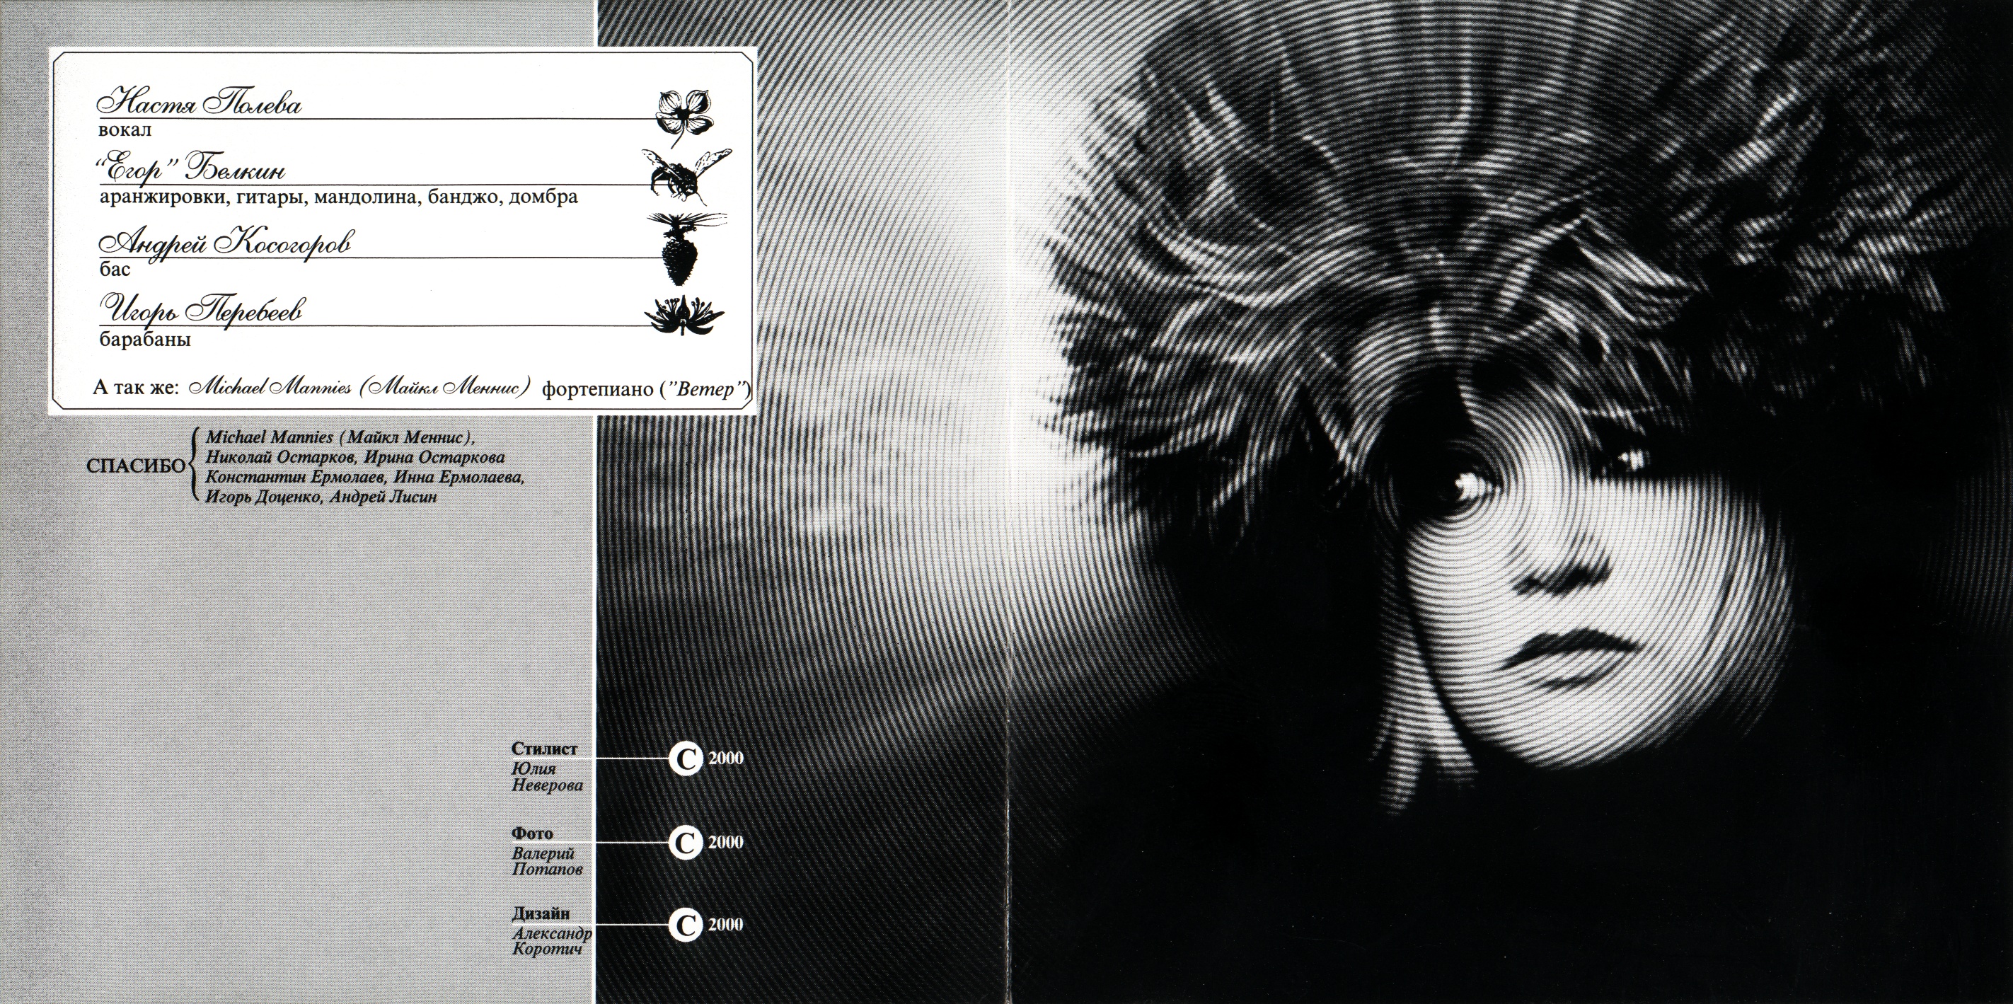This screenshot has width=2013, height=1004.
Task: Click the name Андрей Косогоров
Action: click(225, 243)
